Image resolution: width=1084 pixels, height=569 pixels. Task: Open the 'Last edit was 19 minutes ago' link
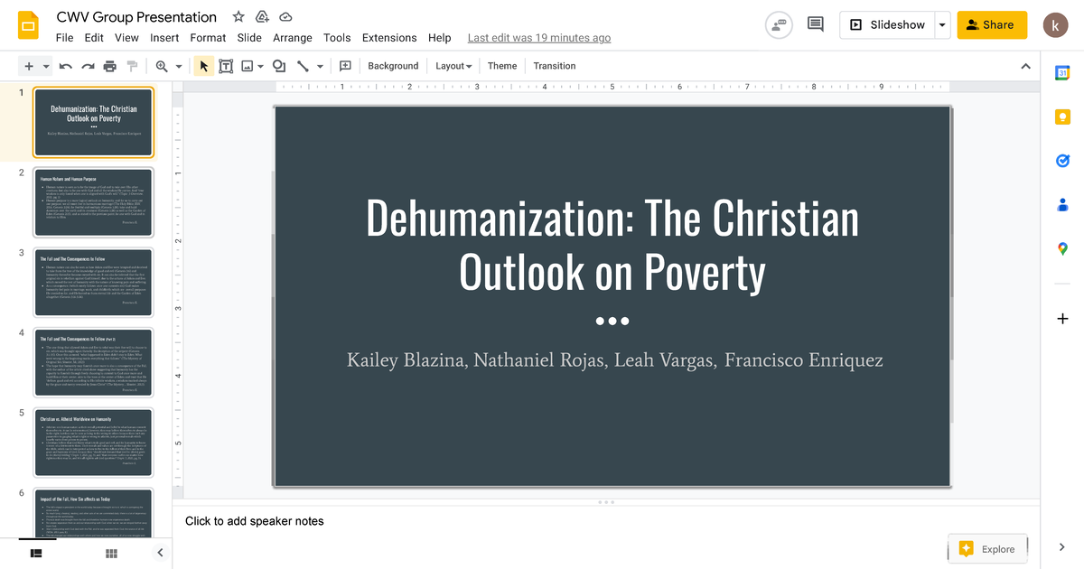click(539, 38)
